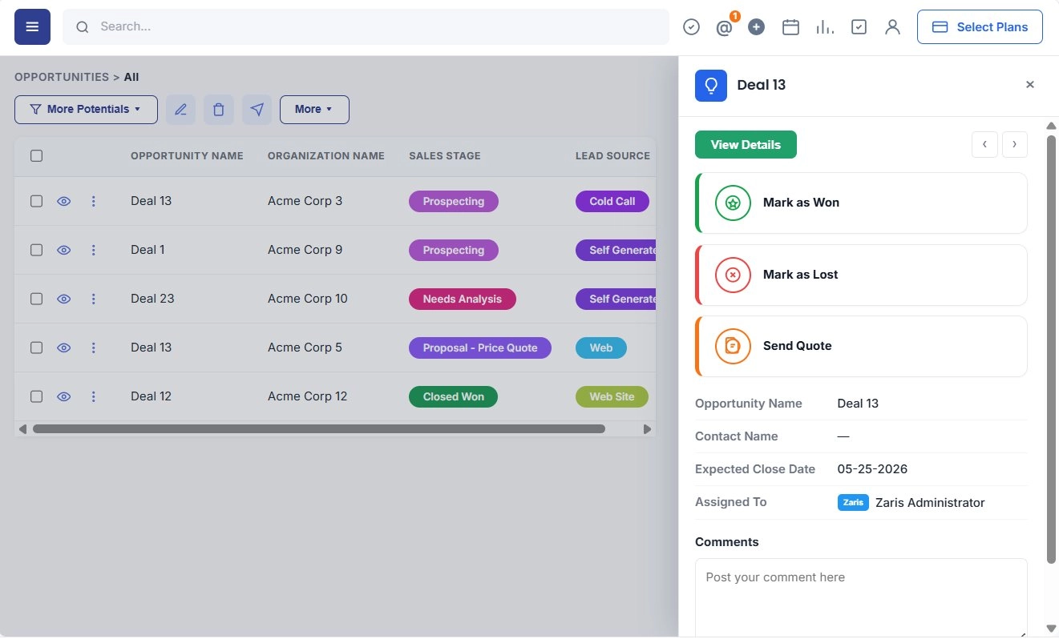The width and height of the screenshot is (1059, 639).
Task: Sort by Sales Stage column header
Action: 445,156
